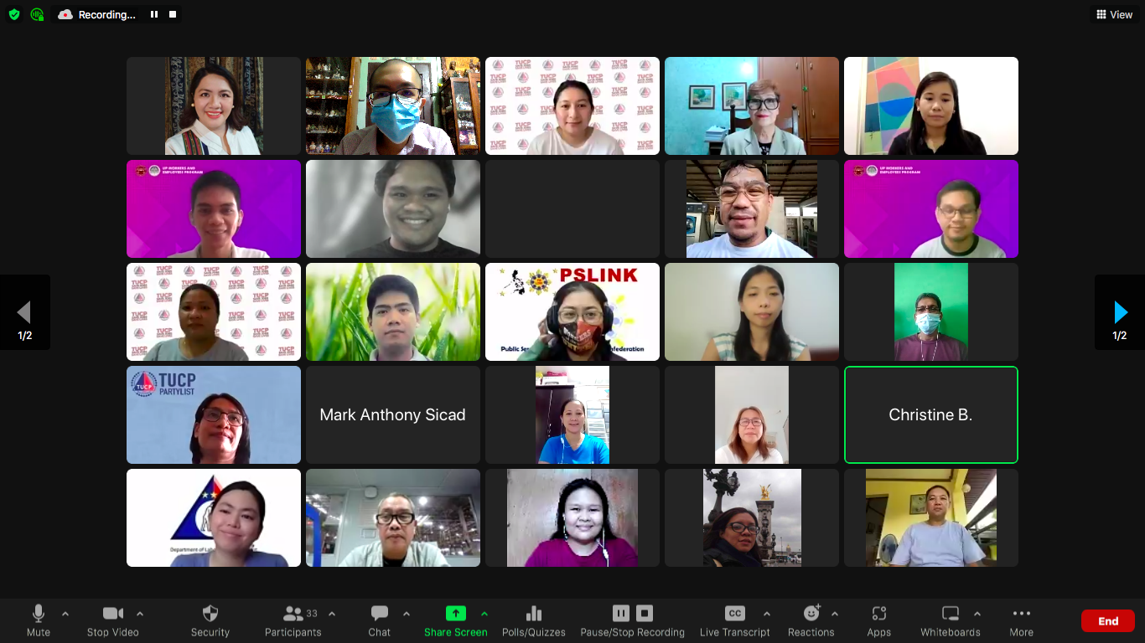Open the Chat panel
1145x643 pixels.
point(379,620)
